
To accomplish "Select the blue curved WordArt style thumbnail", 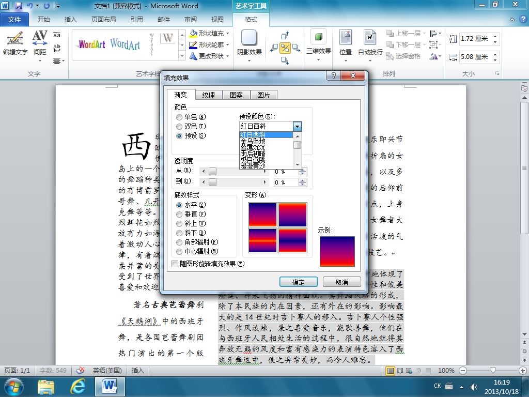I will pyautogui.click(x=125, y=43).
